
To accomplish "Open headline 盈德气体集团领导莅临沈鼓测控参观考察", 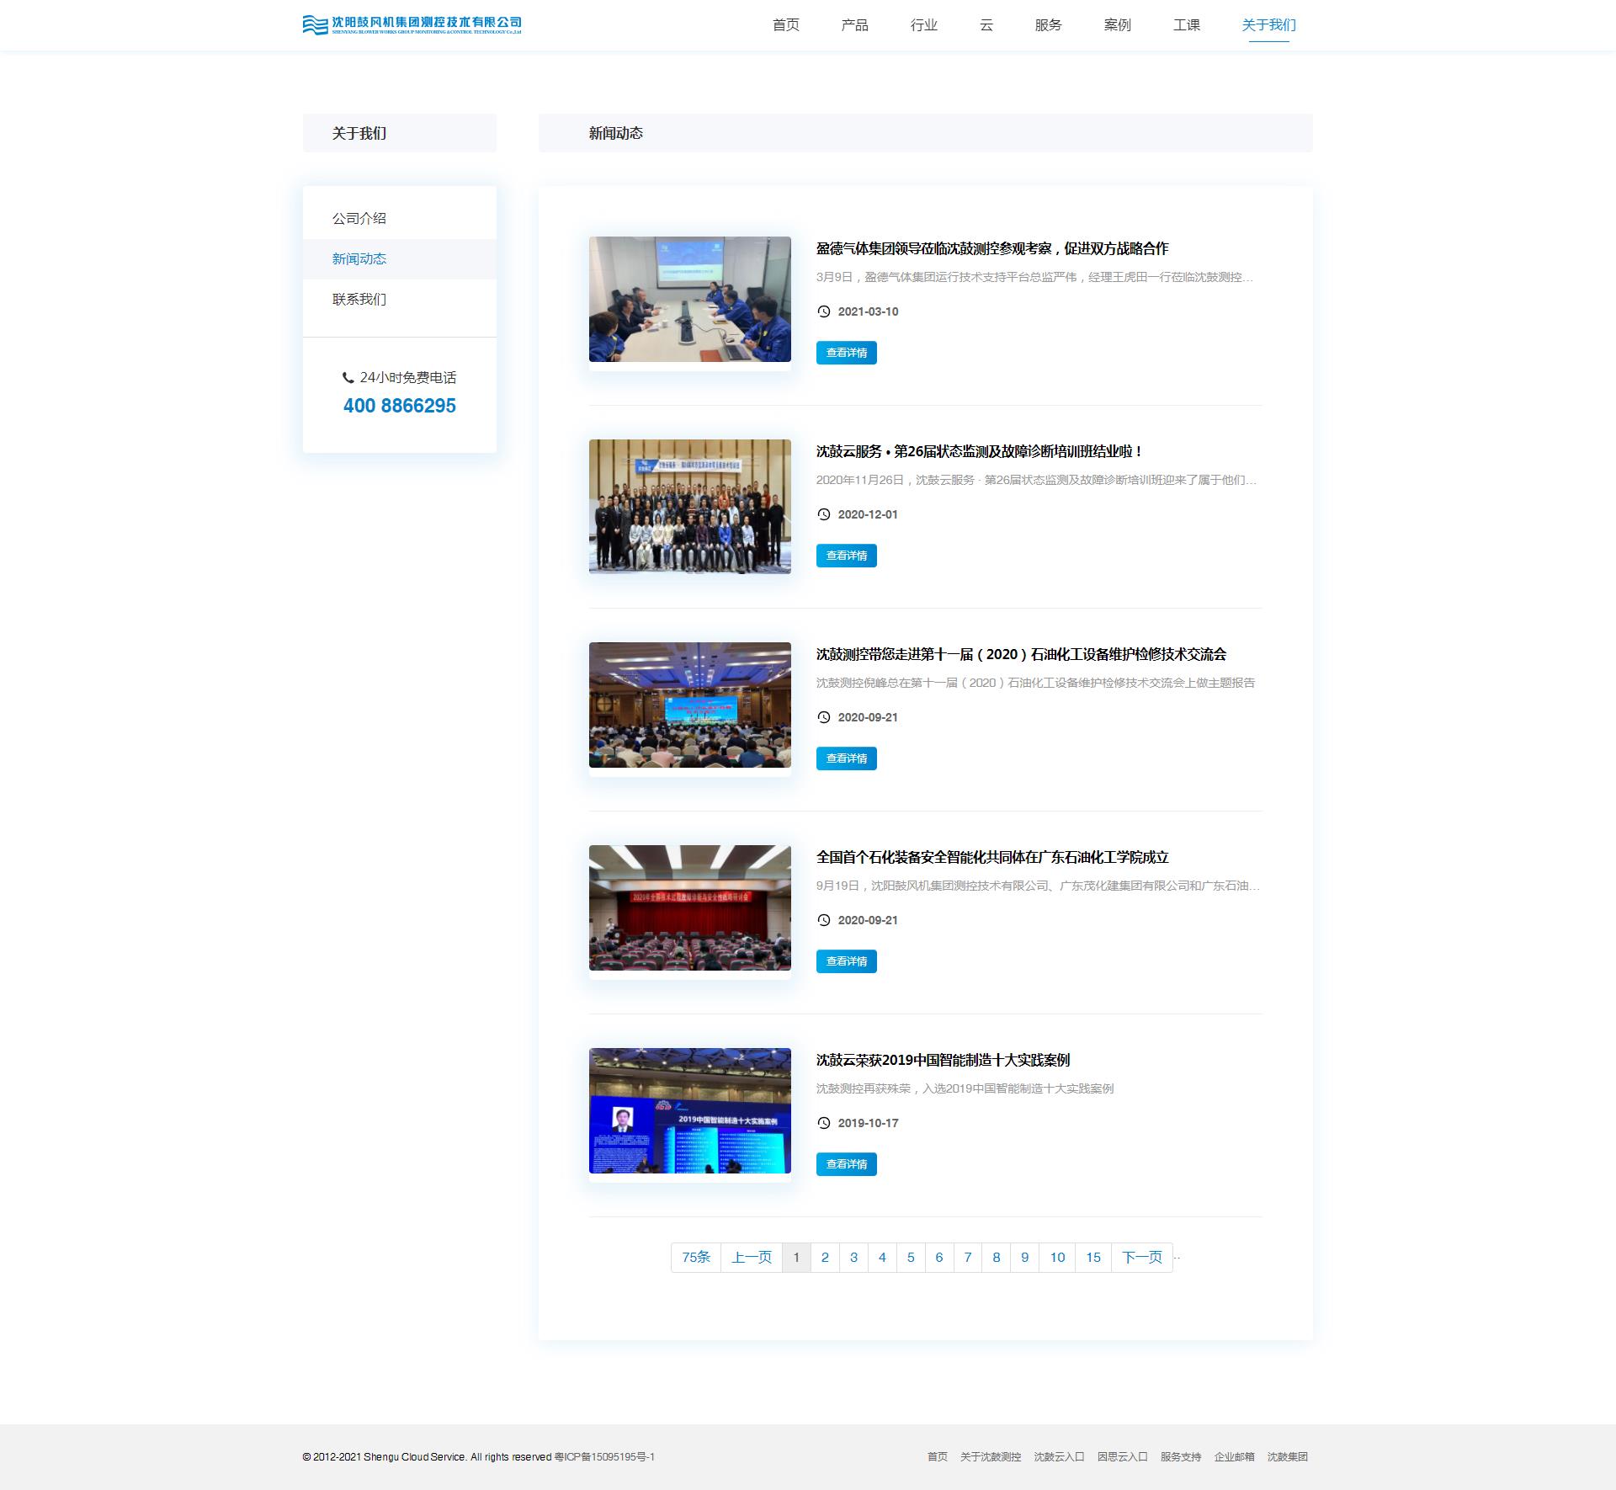I will [992, 249].
